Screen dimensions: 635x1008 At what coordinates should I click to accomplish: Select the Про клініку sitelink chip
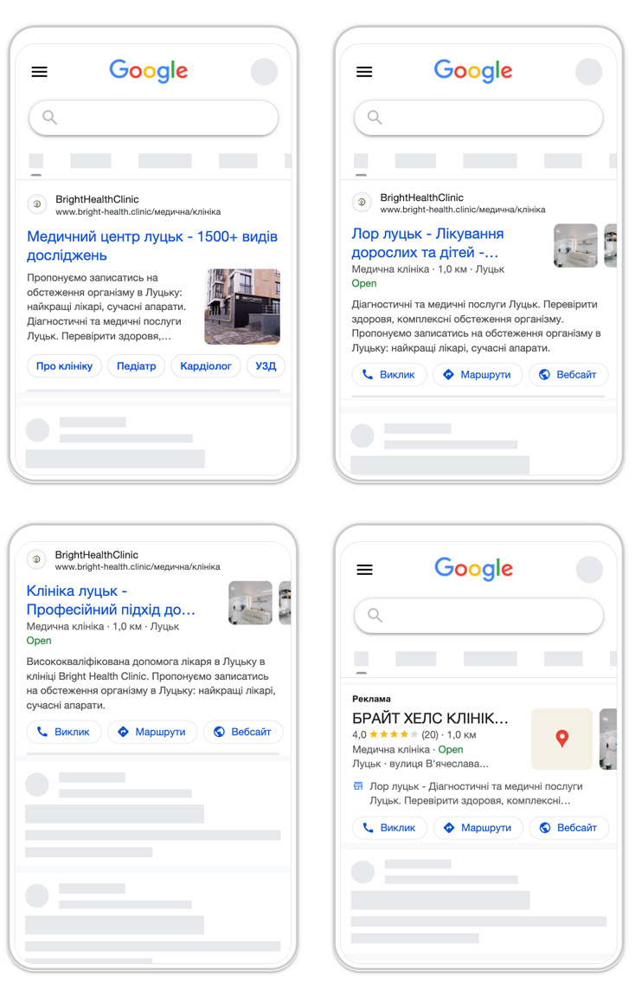64,365
